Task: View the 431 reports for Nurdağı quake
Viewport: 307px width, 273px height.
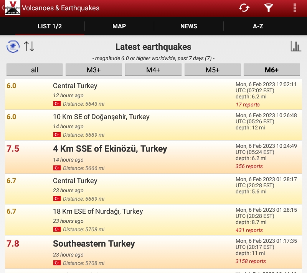Action: 249,230
